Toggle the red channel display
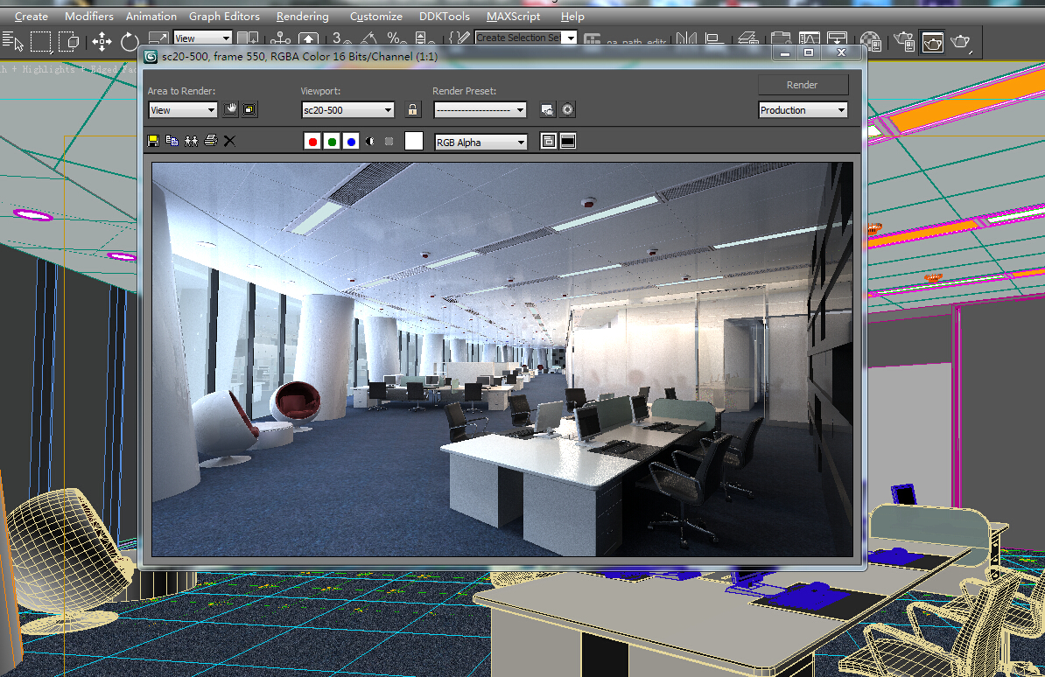The image size is (1045, 677). (x=312, y=142)
